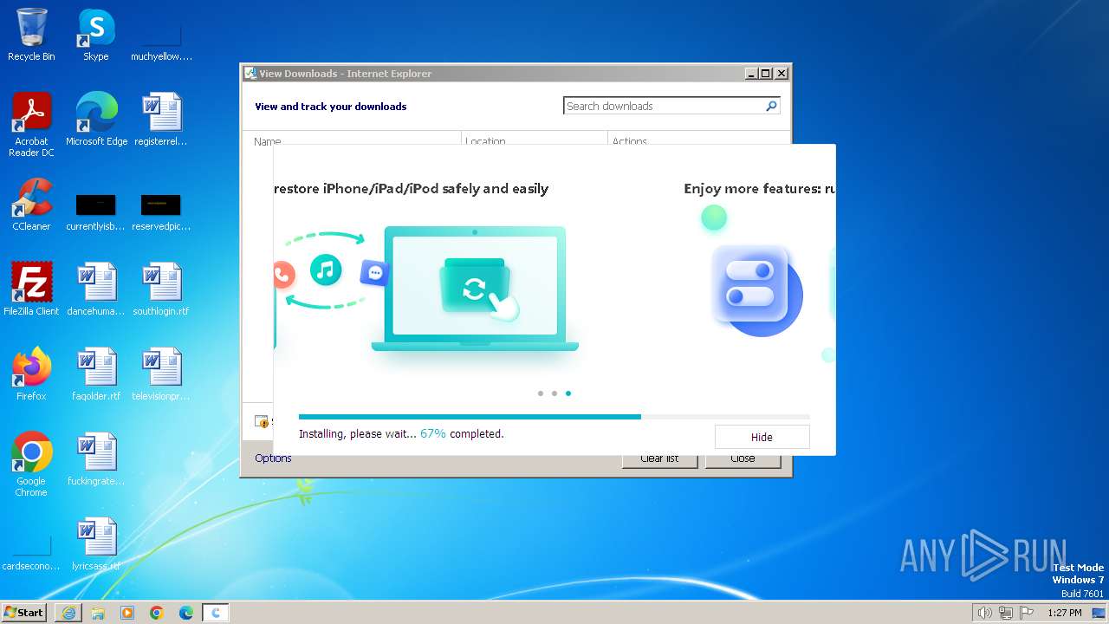Open southlogin.rtf document
This screenshot has width=1109, height=624.
point(161,289)
